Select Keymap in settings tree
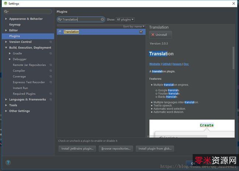This screenshot has width=239, height=171. pos(15,25)
